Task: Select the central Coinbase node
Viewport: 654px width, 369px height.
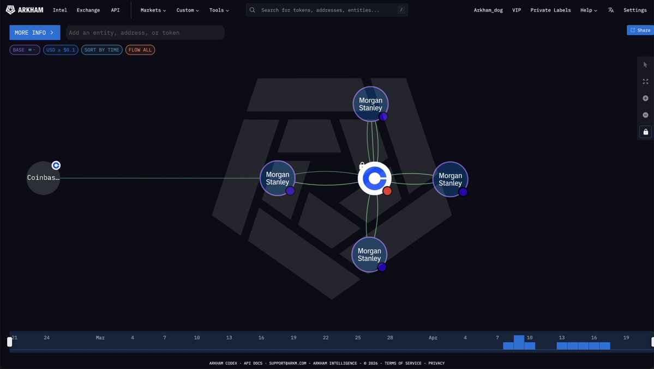Action: click(375, 178)
